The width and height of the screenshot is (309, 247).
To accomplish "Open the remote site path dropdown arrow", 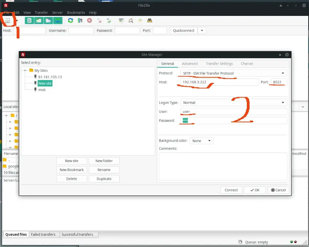I will point(303,107).
